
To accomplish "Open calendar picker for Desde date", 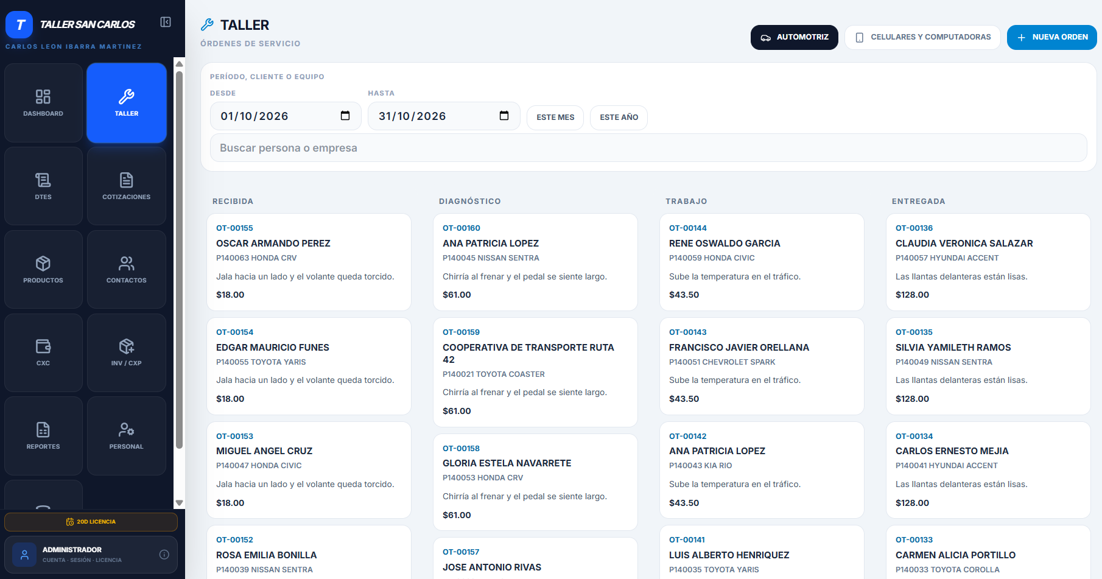I will (345, 116).
